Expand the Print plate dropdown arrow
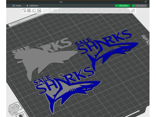Image resolution: width=156 pixels, height=117 pixels. tap(133, 6)
